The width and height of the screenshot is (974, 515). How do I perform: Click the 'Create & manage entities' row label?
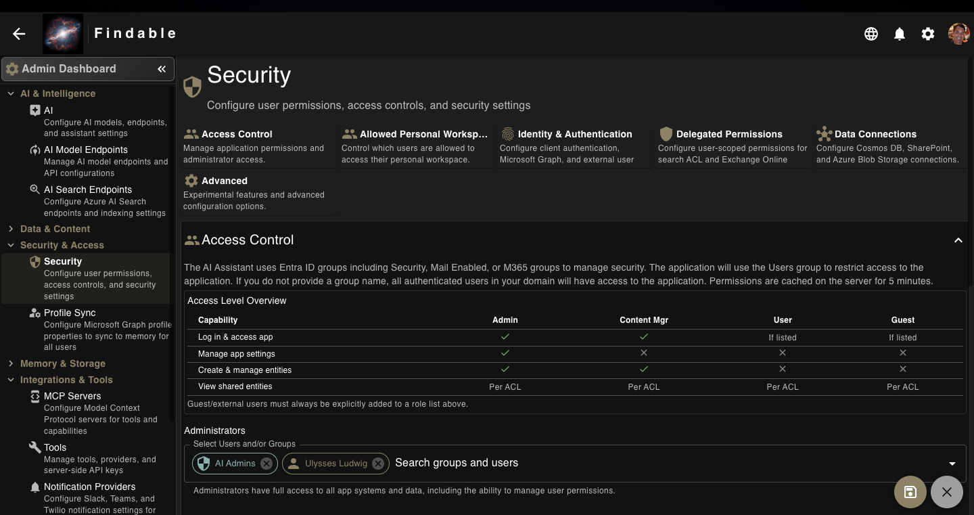point(245,370)
